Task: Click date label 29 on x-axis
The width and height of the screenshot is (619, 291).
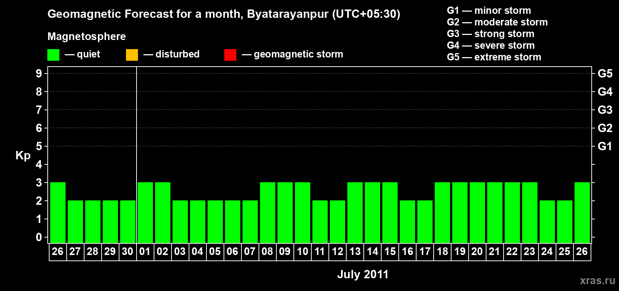Action: (110, 251)
